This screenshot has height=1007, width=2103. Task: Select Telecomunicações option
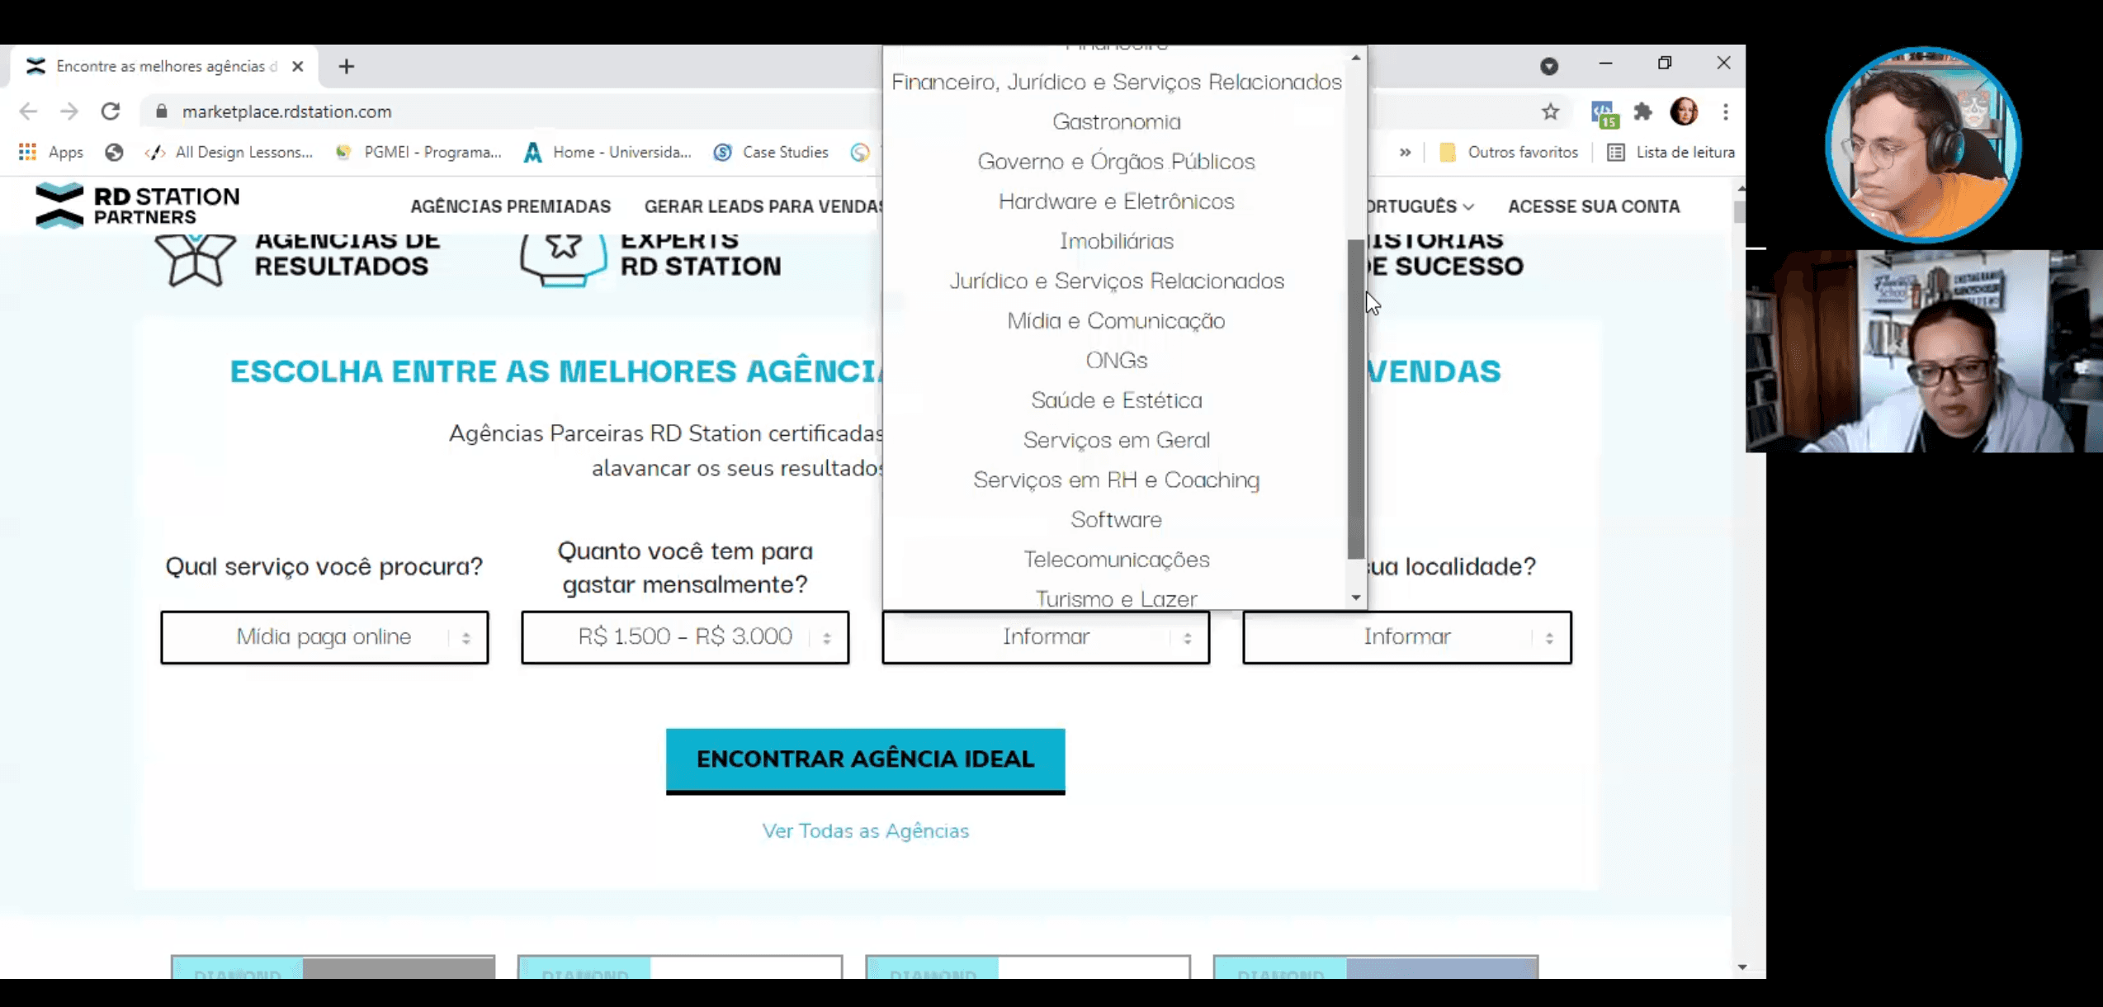point(1116,559)
